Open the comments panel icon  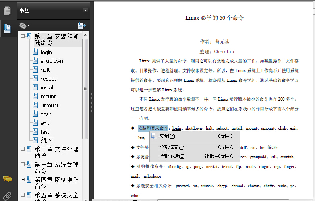(x=7, y=179)
